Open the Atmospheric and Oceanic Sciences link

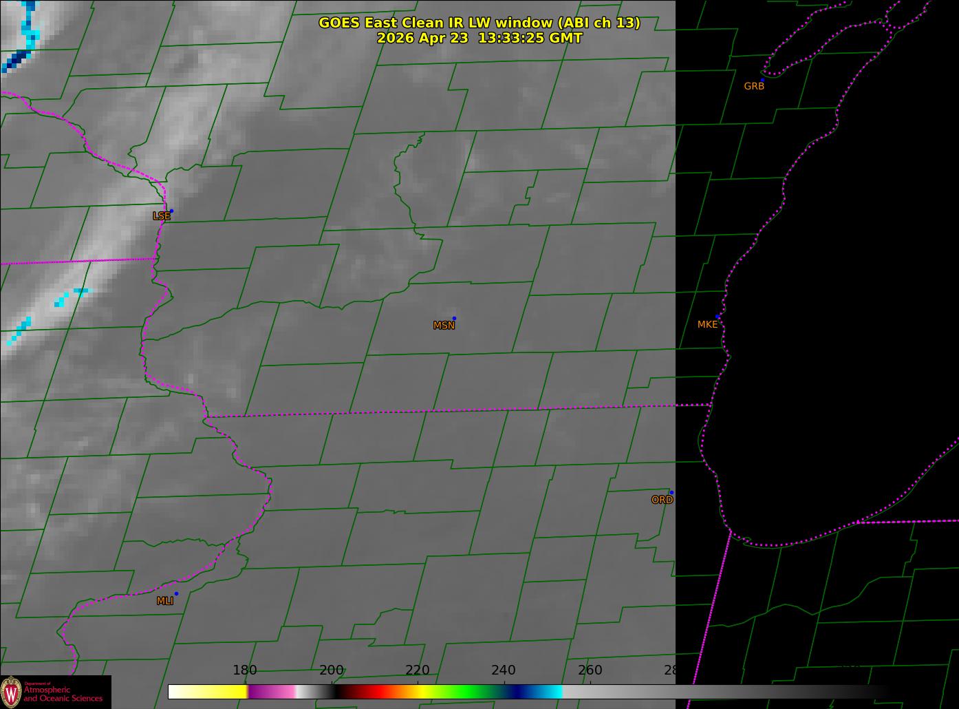click(63, 694)
